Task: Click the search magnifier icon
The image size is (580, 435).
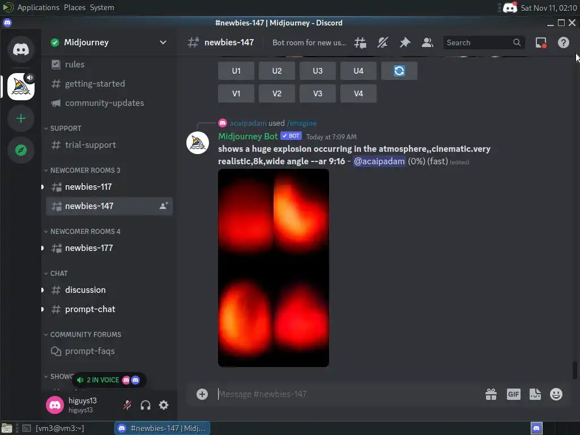Action: click(x=517, y=42)
